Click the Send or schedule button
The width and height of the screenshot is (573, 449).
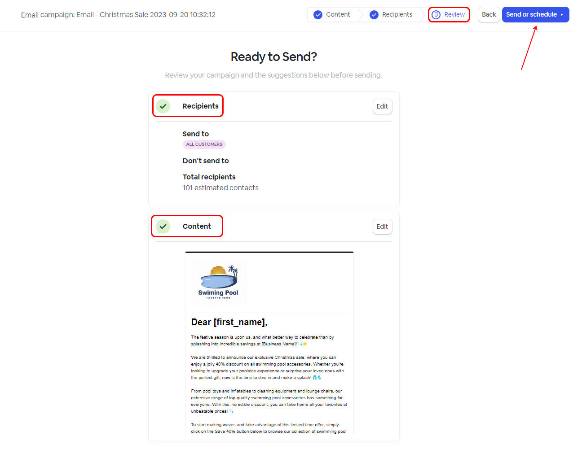[x=531, y=15]
